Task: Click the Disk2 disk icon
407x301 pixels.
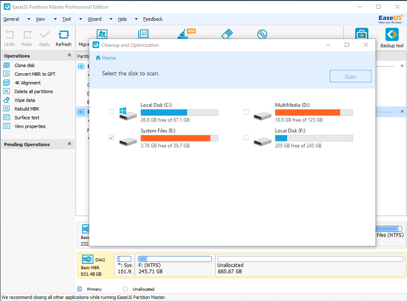Action: pyautogui.click(x=88, y=259)
